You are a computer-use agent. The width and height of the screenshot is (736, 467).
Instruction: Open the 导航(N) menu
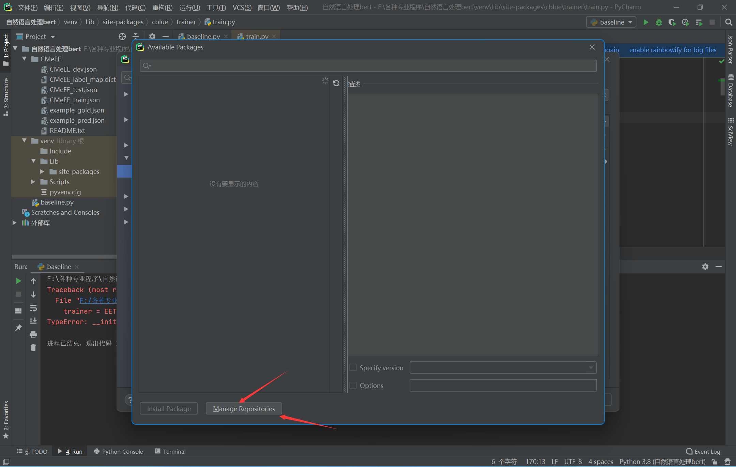point(108,7)
